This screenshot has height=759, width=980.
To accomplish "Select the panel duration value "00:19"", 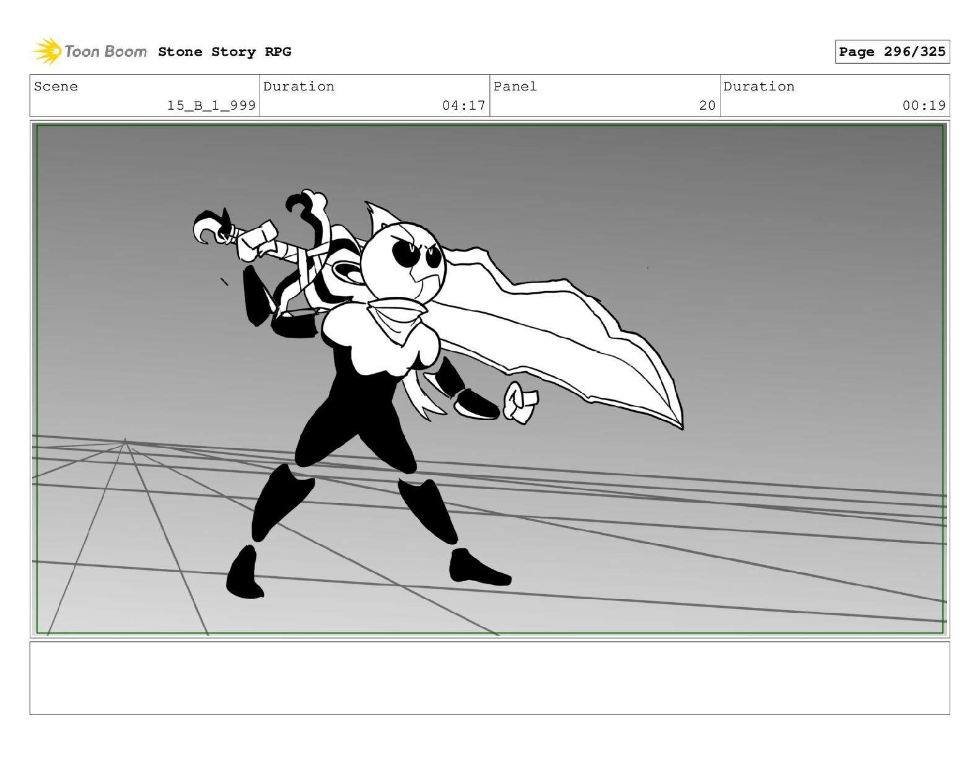I will pyautogui.click(x=924, y=105).
